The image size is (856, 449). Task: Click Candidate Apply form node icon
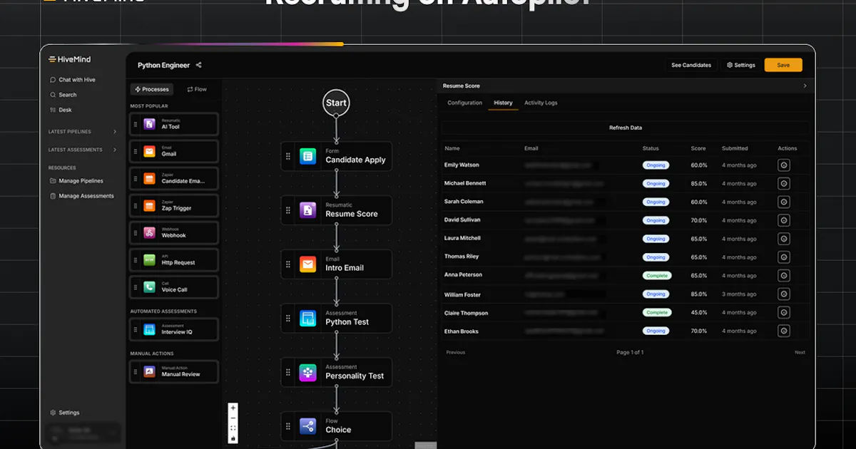pyautogui.click(x=307, y=156)
